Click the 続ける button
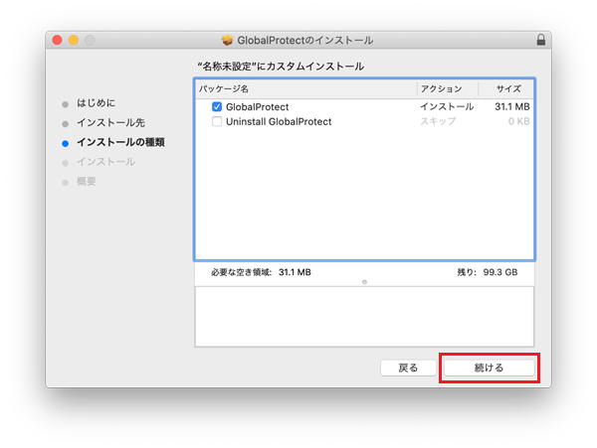The height and width of the screenshot is (448, 597). click(489, 368)
